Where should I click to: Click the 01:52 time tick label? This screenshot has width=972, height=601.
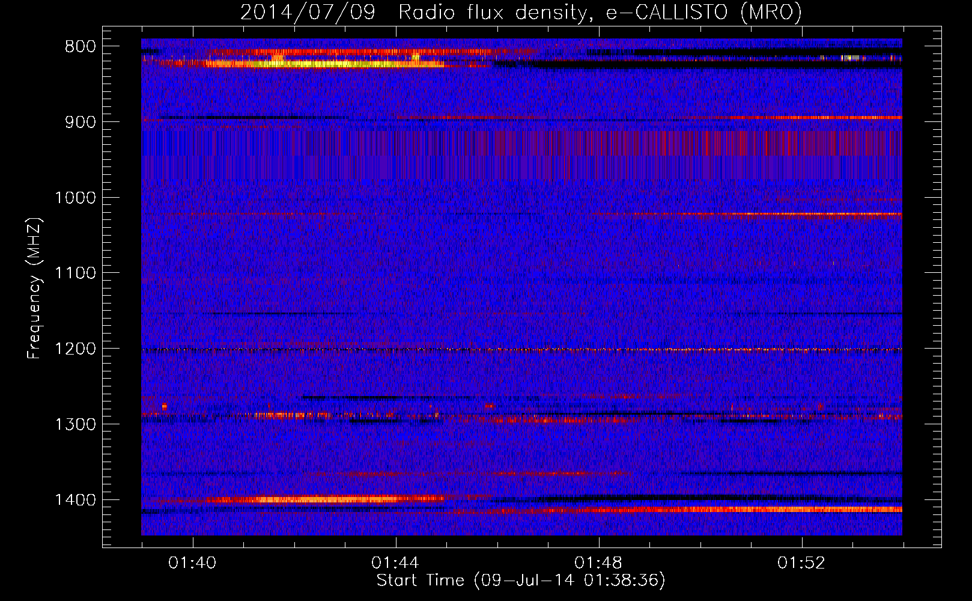click(801, 563)
